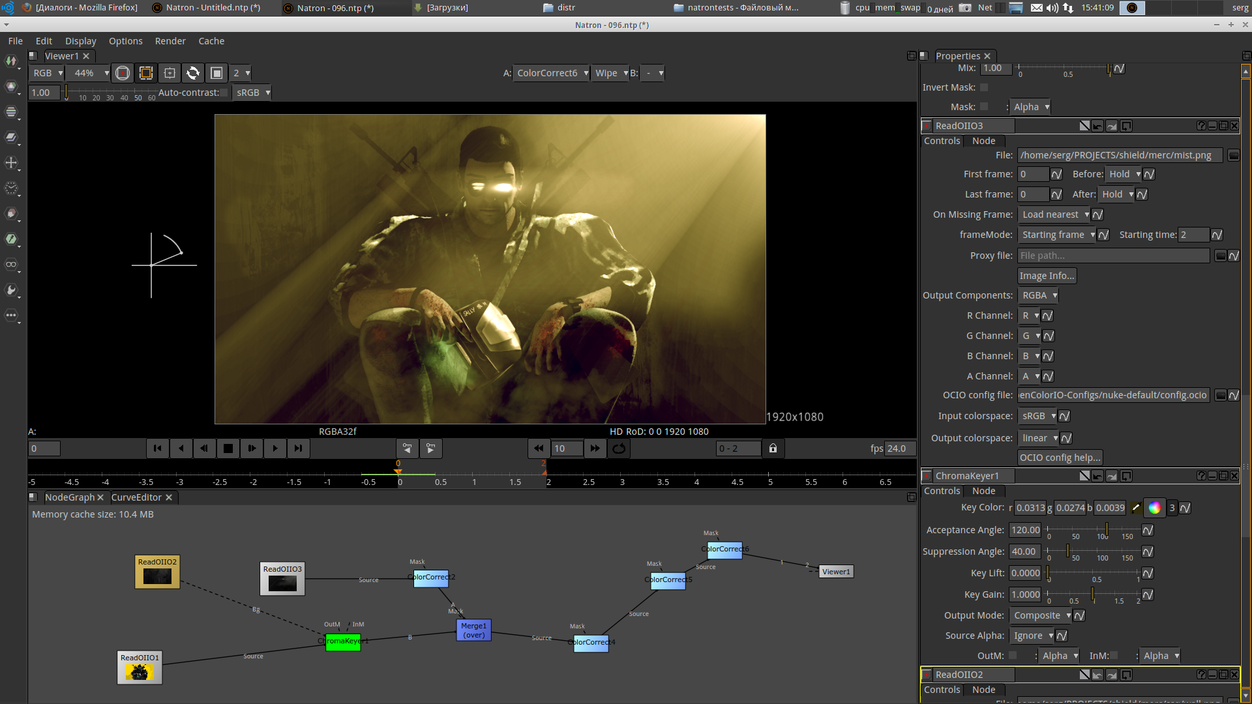Viewport: 1252px width, 704px height.
Task: Open the Display menu
Action: [81, 41]
